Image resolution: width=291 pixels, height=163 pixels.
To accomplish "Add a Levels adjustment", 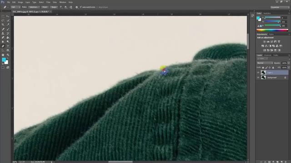I will pyautogui.click(x=268, y=42).
